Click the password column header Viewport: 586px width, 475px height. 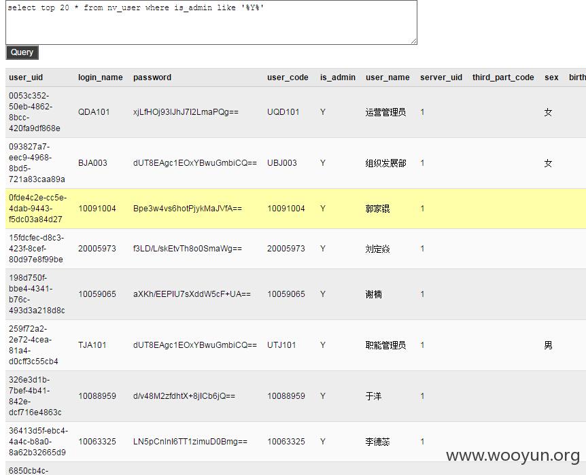pyautogui.click(x=152, y=77)
